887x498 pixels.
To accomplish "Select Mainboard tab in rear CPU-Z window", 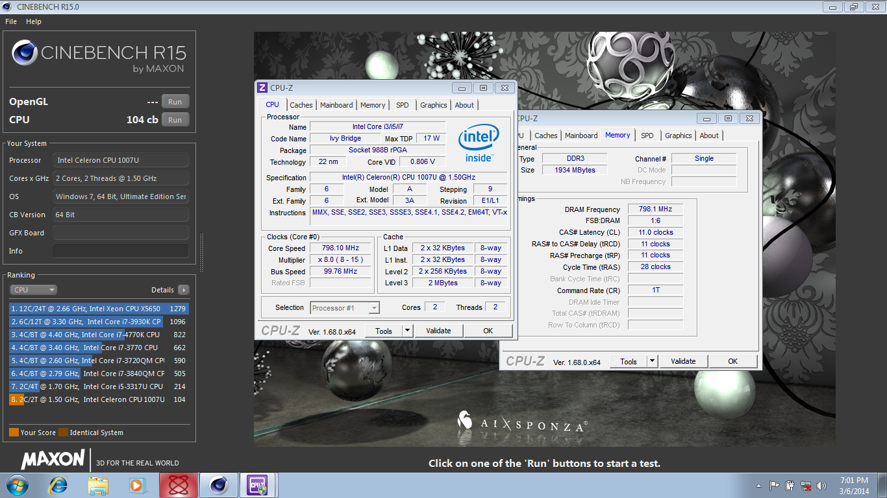I will (581, 136).
